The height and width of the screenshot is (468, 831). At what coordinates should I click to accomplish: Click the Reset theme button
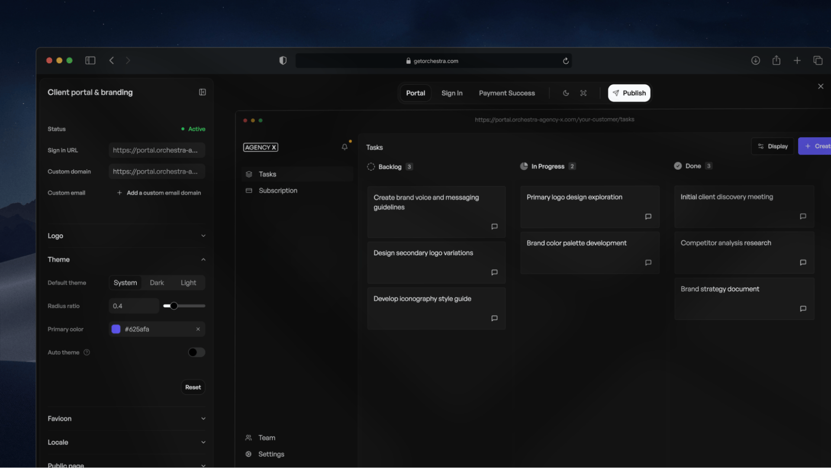193,387
